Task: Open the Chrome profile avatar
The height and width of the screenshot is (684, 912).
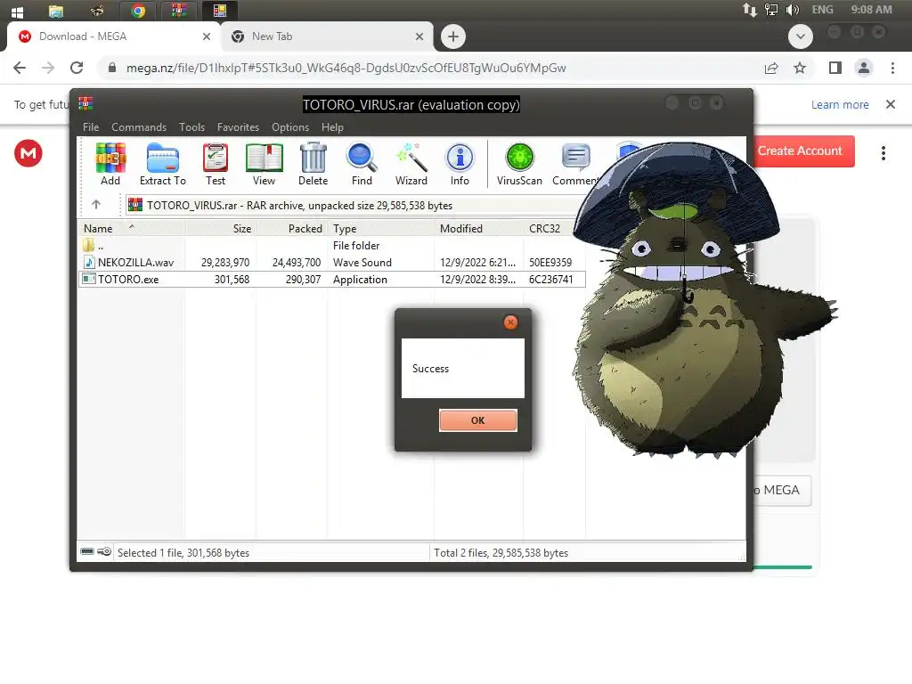Action: click(x=864, y=68)
